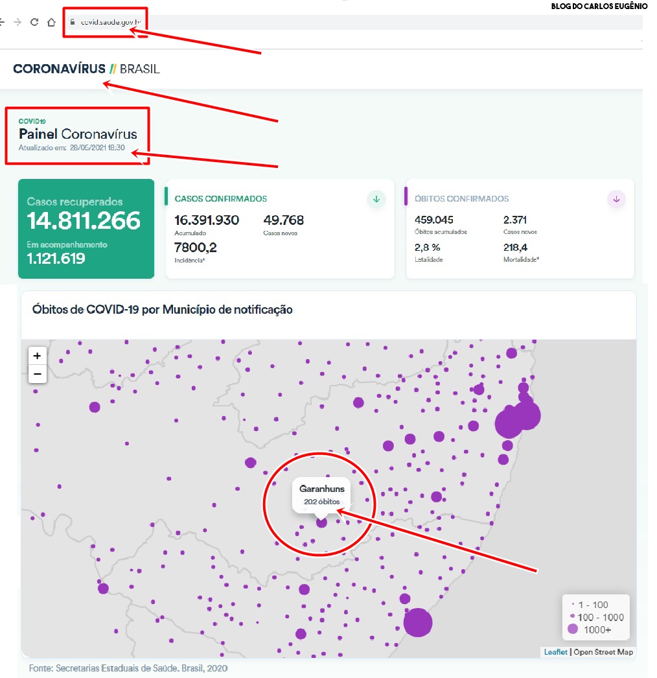The width and height of the screenshot is (657, 678).
Task: Zoom in the map with plus button
Action: [x=38, y=356]
